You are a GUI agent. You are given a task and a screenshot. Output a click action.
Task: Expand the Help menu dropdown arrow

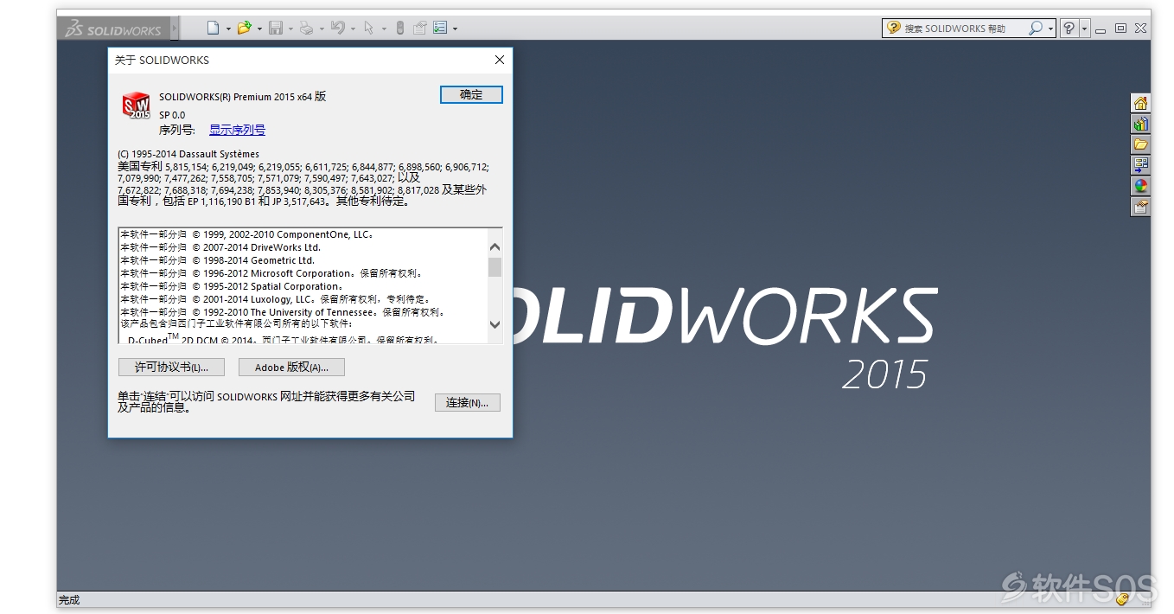point(1085,29)
